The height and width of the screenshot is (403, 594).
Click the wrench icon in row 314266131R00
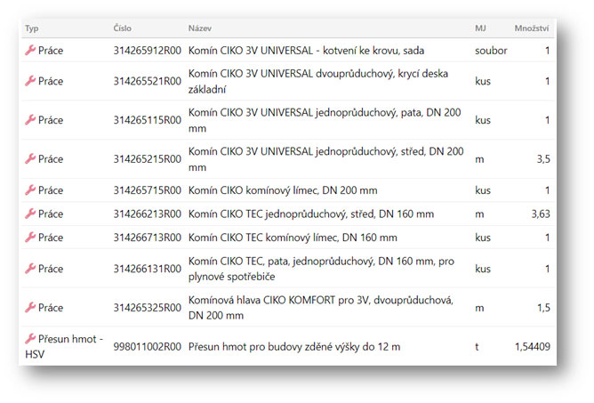click(x=30, y=269)
